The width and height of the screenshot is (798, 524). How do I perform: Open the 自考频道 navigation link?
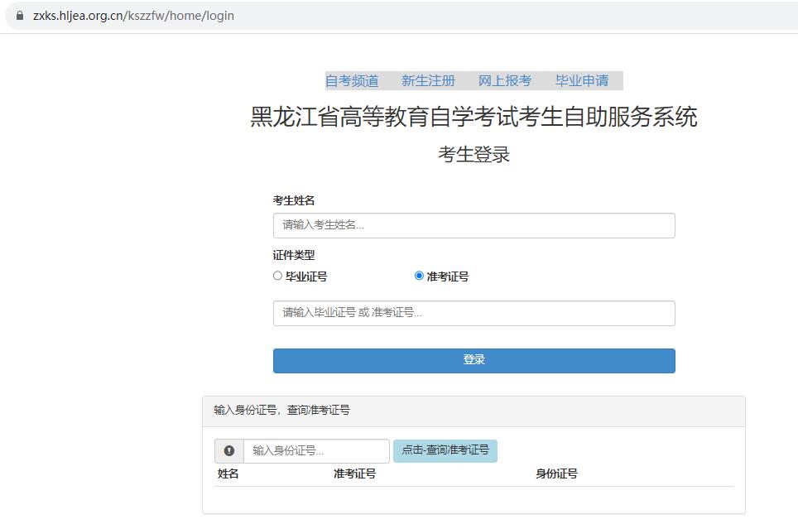352,81
